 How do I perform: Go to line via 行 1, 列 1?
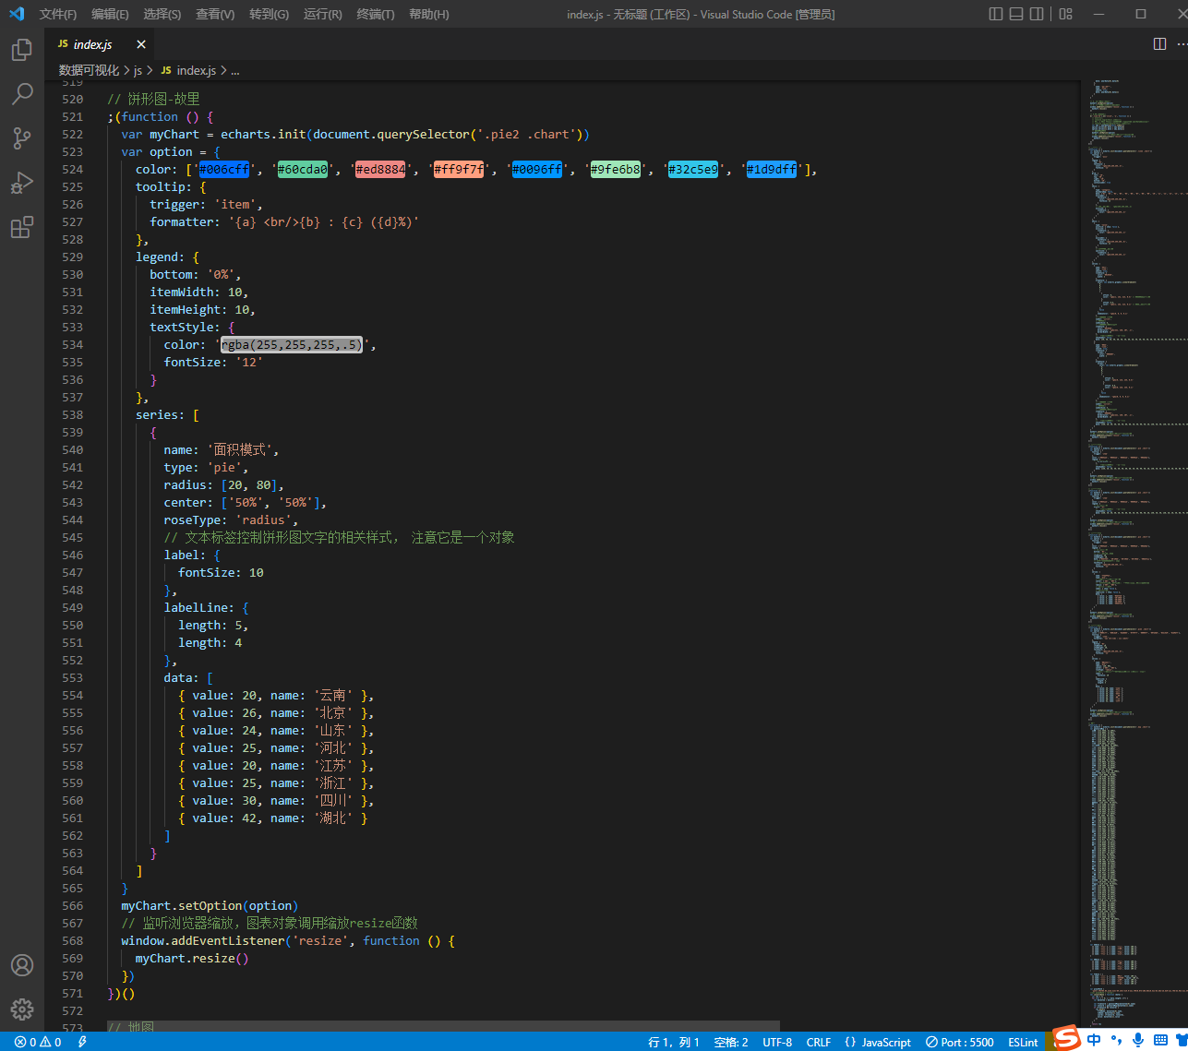click(674, 1042)
